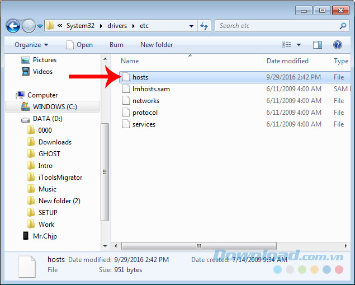This screenshot has width=355, height=285.
Task: Open address bar history dropdown
Action: 191,26
